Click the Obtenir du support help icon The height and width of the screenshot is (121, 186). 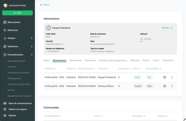click(5, 109)
